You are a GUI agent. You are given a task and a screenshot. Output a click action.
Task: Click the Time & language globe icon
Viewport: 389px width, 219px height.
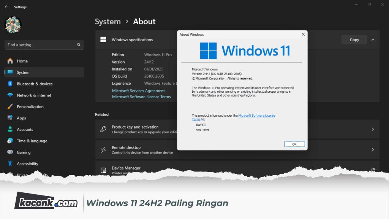pyautogui.click(x=10, y=141)
